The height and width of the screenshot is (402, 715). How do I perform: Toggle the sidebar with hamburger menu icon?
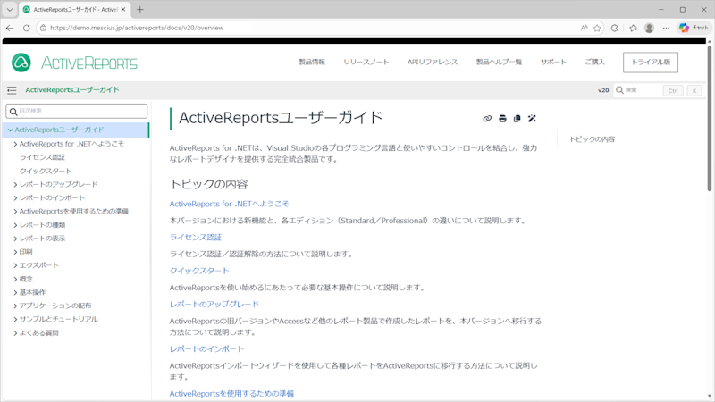tap(12, 90)
